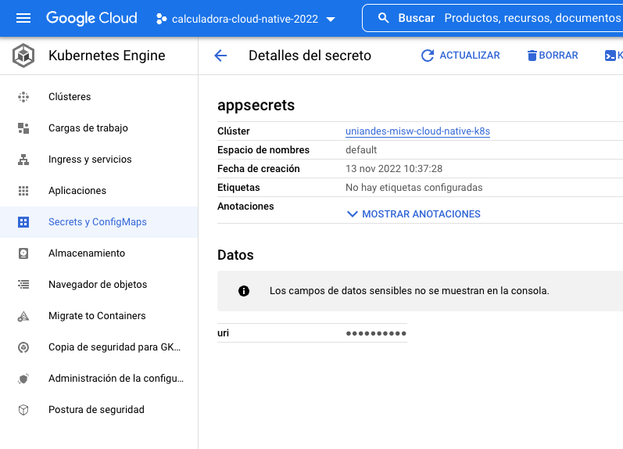This screenshot has width=623, height=449.
Task: Click the search magnifier icon
Action: (x=384, y=18)
